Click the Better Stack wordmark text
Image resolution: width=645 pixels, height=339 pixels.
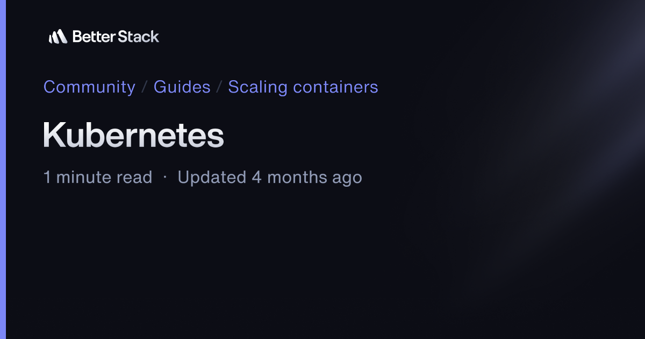pyautogui.click(x=116, y=37)
